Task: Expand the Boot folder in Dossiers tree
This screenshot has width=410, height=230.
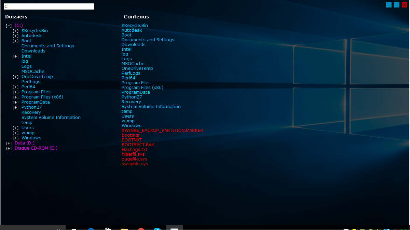Action: (16, 41)
